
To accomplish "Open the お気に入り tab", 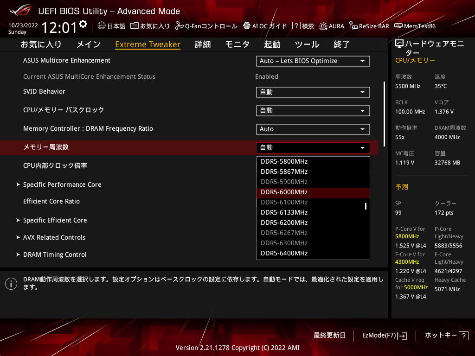I will click(x=41, y=44).
